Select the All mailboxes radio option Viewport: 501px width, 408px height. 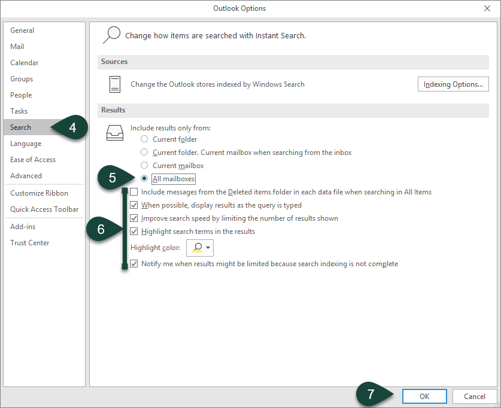144,179
